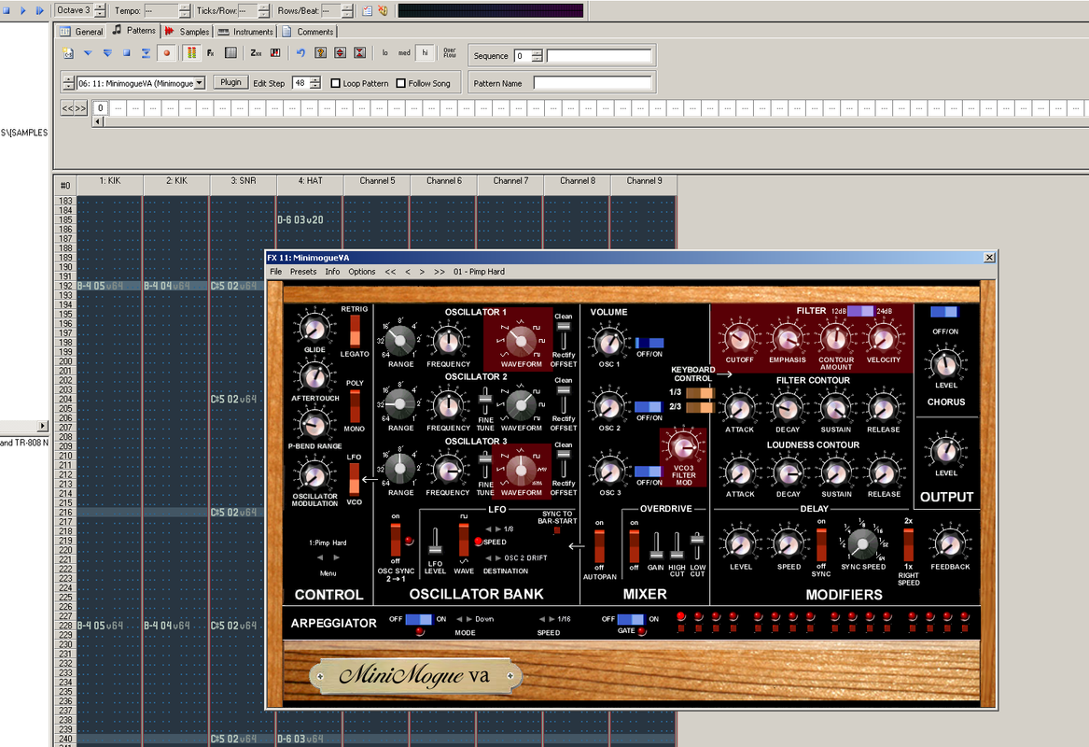Click the play pattern icon in main toolbar
Image resolution: width=1089 pixels, height=747 pixels.
pyautogui.click(x=39, y=10)
